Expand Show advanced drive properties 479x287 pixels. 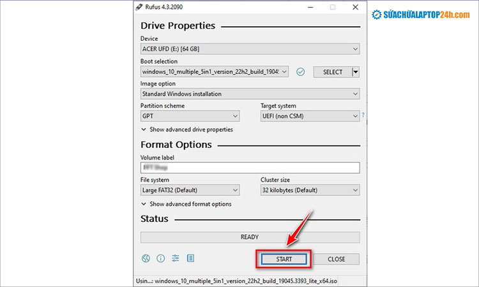[186, 129]
